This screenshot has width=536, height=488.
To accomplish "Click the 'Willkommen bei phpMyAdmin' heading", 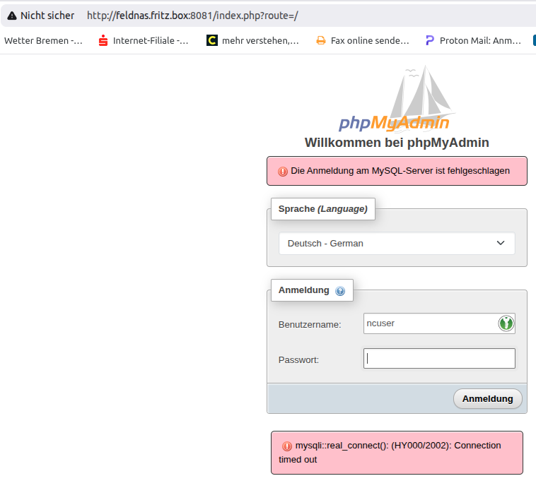I will point(397,143).
